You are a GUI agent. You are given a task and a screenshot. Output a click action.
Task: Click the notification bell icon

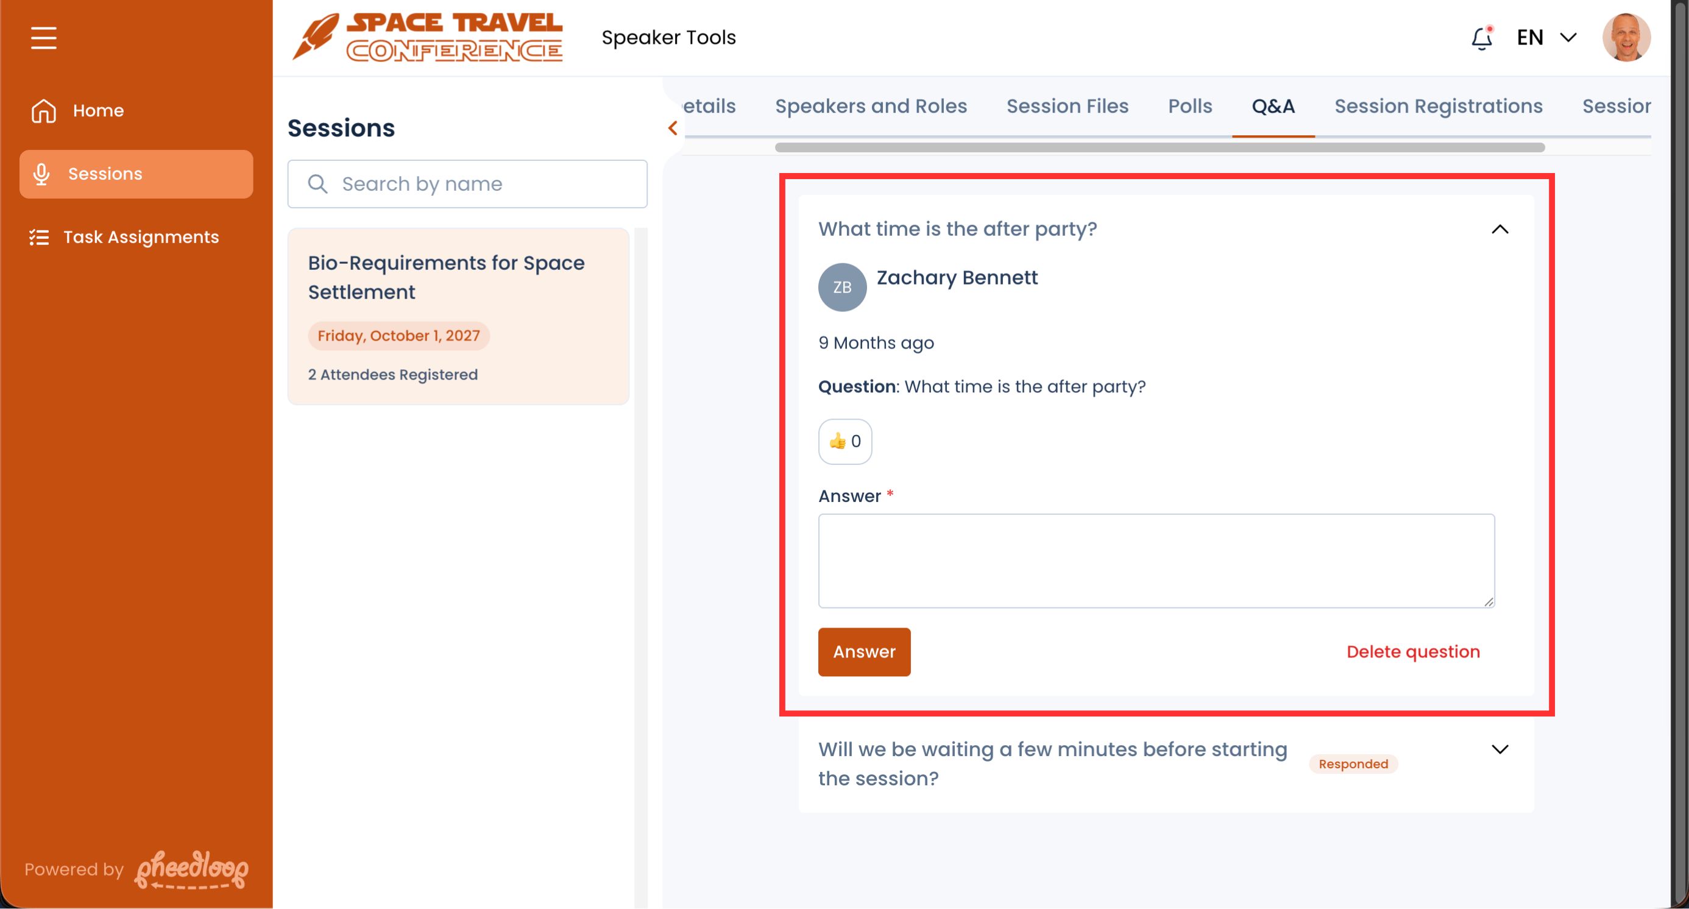pos(1481,38)
